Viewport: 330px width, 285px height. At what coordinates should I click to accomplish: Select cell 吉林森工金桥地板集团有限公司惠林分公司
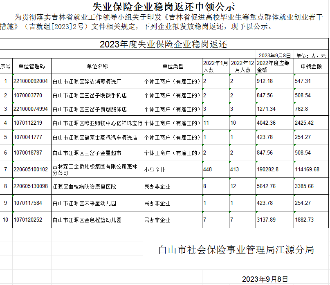click(x=97, y=169)
